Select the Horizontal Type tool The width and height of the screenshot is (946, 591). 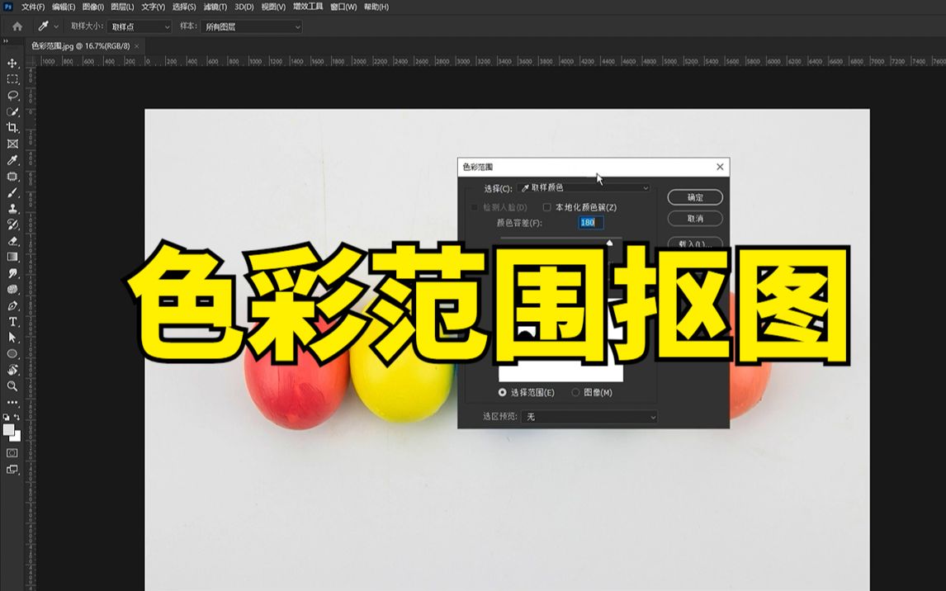[12, 322]
